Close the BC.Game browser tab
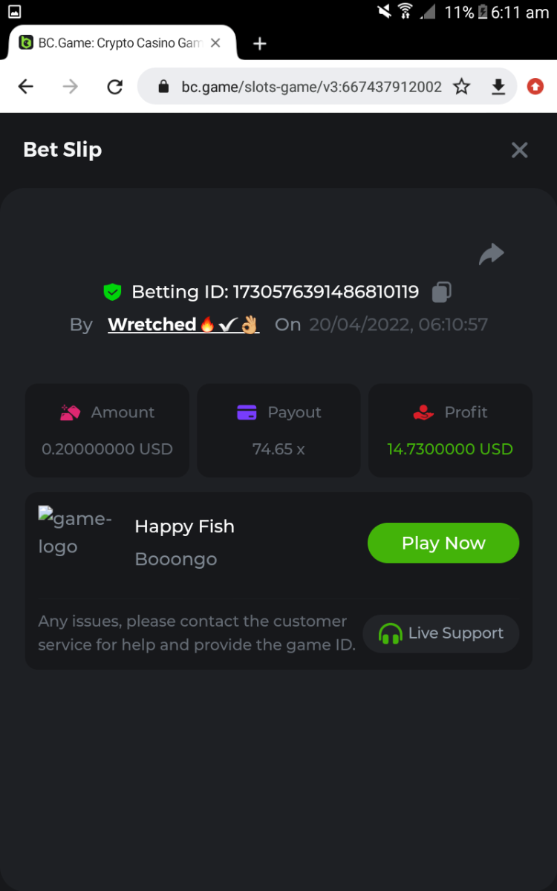The image size is (557, 891). (215, 43)
